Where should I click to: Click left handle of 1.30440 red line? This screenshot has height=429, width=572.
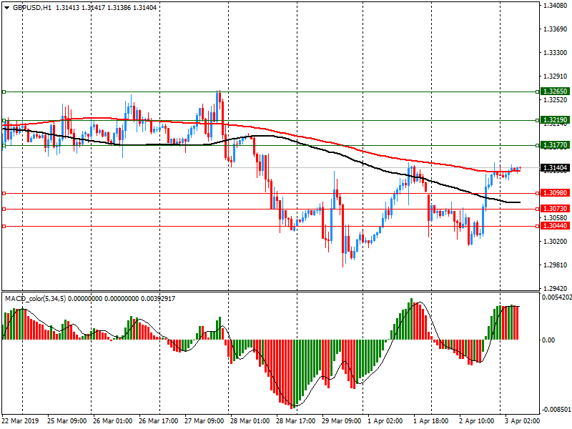click(4, 226)
